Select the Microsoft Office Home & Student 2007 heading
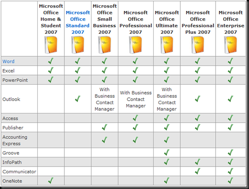The width and height of the screenshot is (249, 189). click(x=51, y=19)
